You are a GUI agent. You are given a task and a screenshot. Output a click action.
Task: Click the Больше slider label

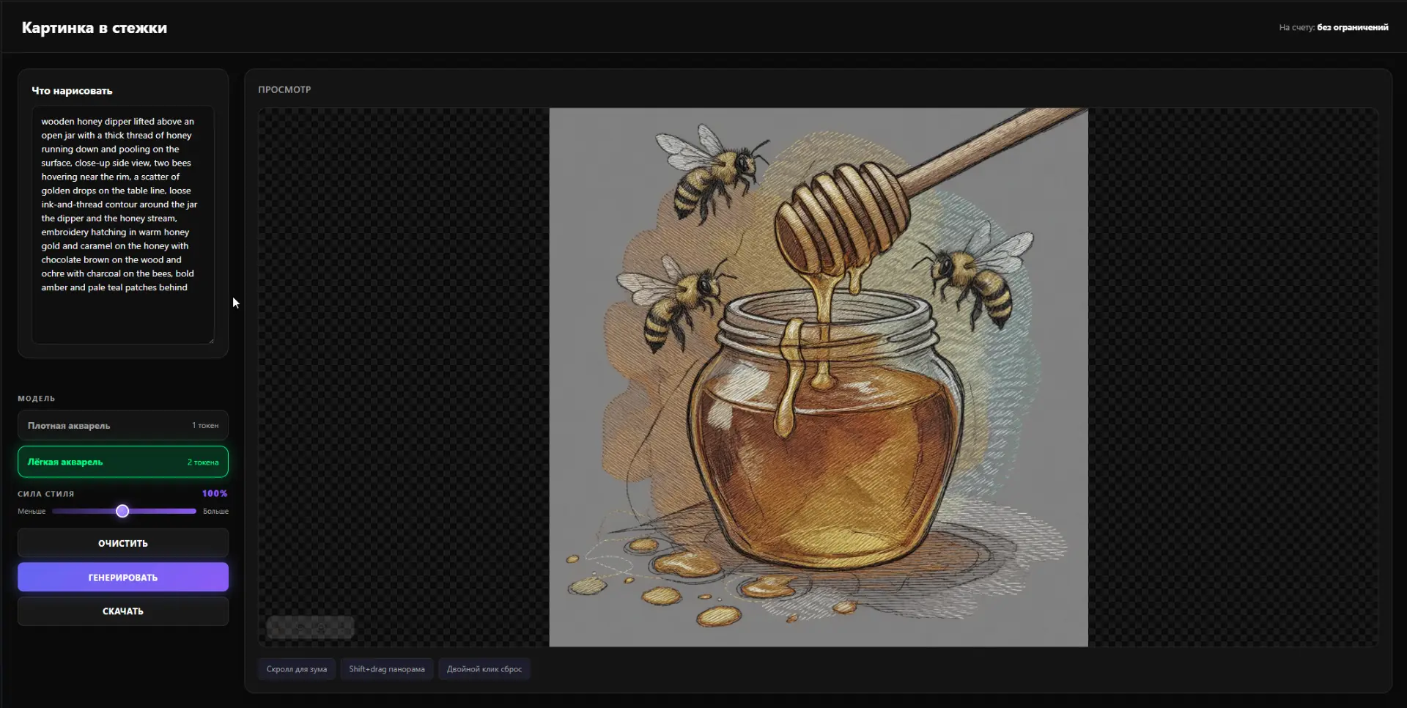click(215, 512)
